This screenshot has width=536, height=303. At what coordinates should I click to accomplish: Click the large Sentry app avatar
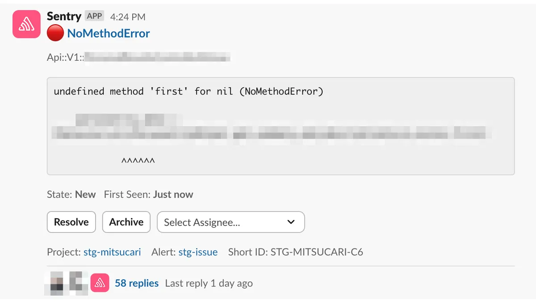(26, 24)
